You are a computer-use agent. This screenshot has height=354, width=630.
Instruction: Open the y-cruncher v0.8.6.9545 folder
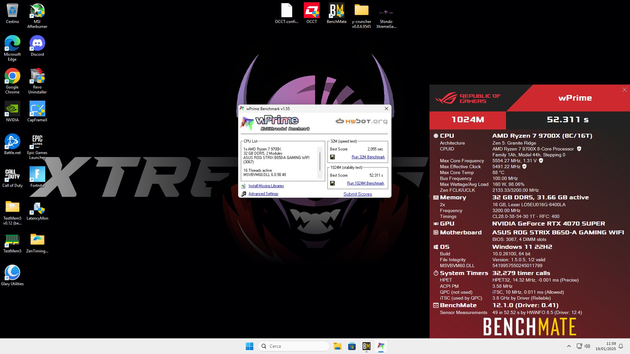361,16
